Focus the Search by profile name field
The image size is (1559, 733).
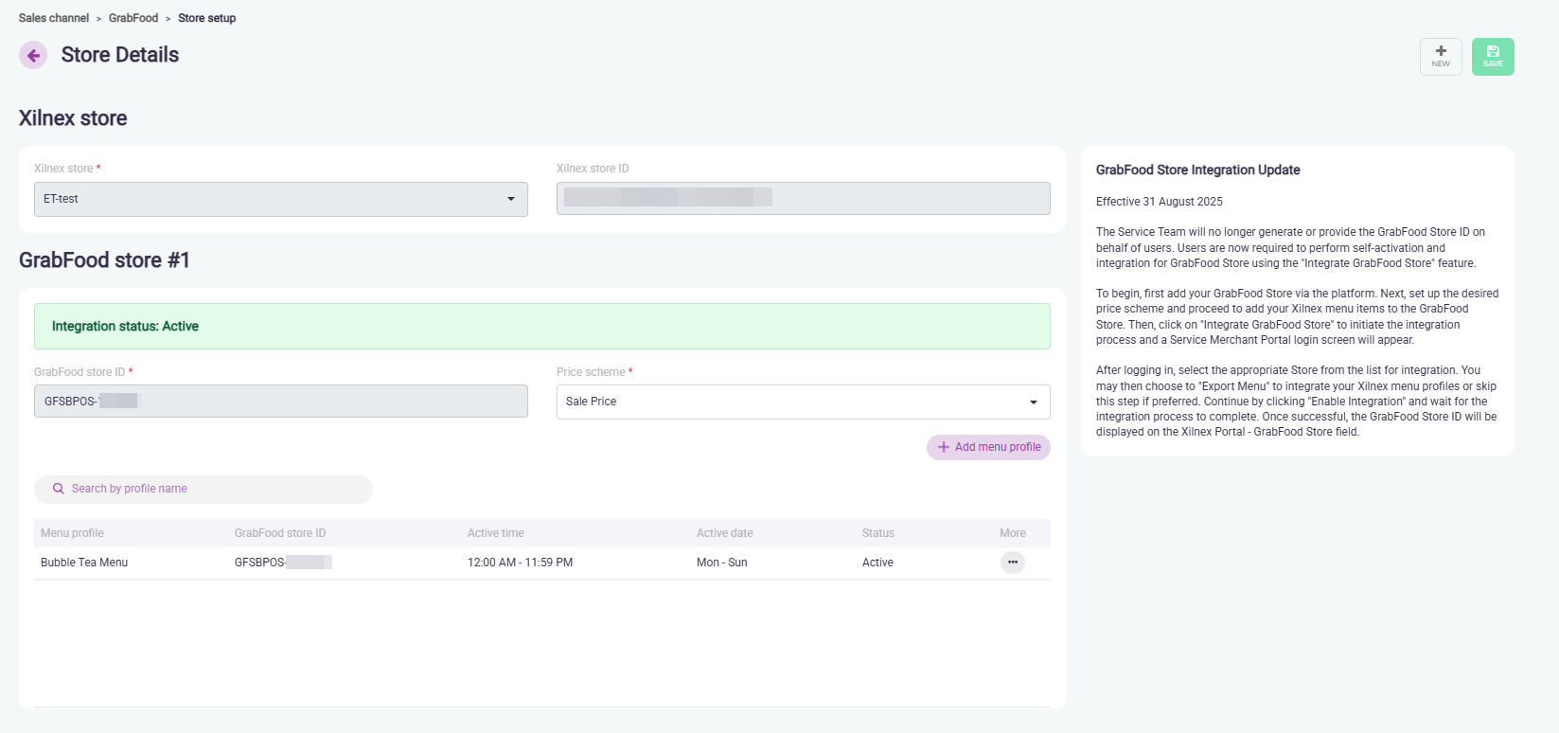tap(213, 489)
